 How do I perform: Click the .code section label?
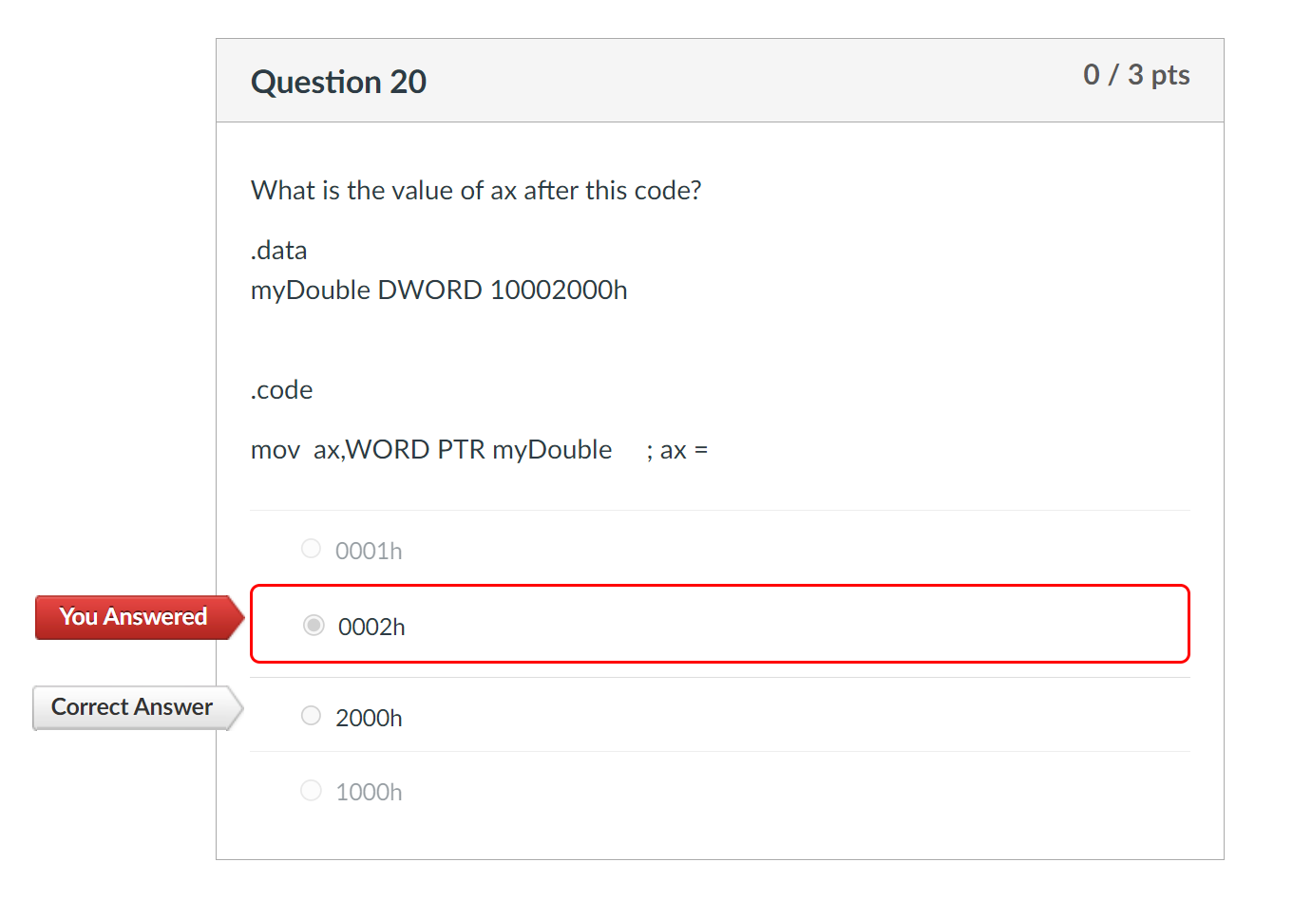[281, 389]
